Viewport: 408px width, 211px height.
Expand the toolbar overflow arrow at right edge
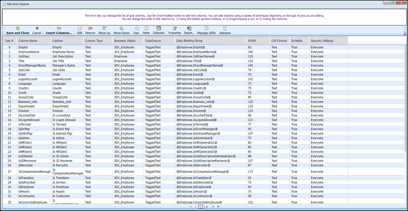point(405,34)
